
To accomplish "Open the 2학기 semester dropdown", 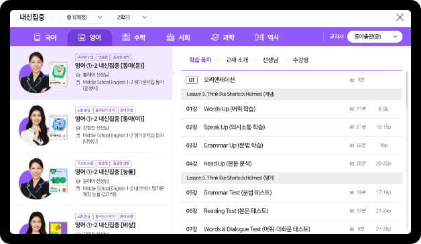I will [x=131, y=17].
